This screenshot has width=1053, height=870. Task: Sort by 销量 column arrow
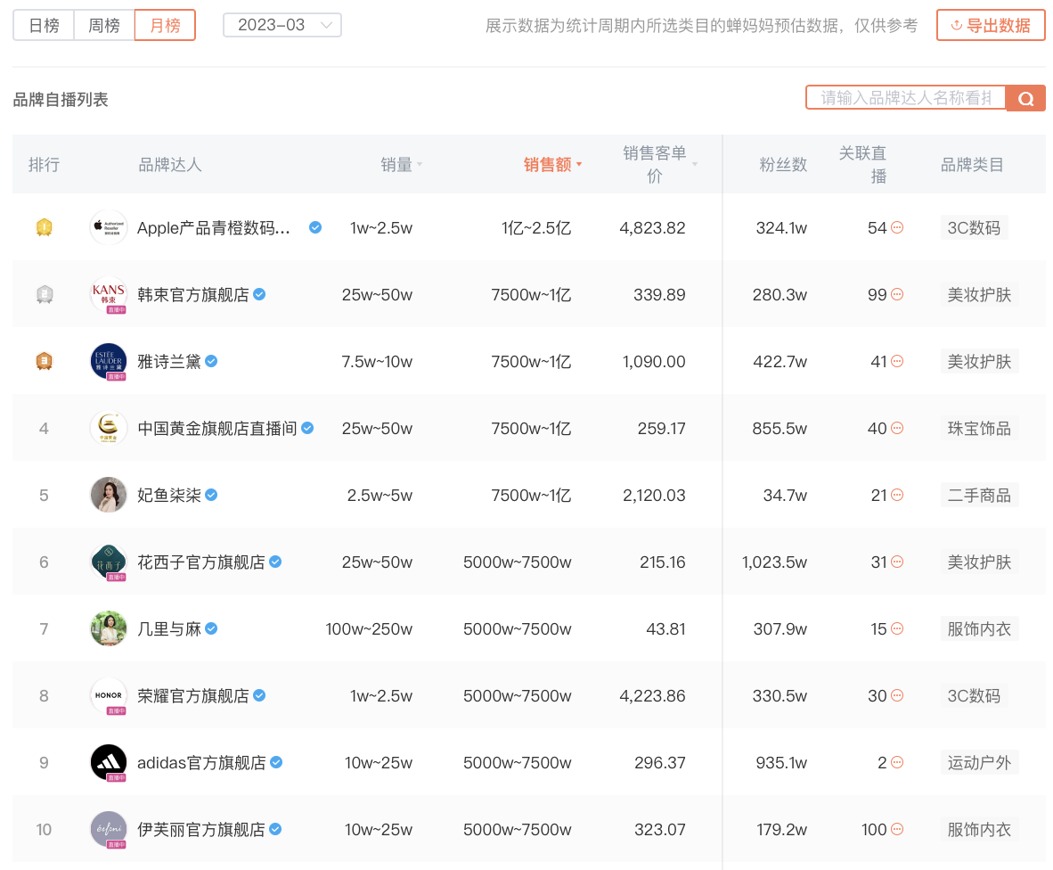[420, 165]
